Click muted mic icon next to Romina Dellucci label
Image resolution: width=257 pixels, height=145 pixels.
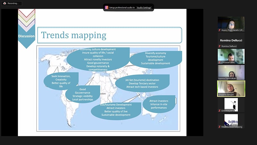click(x=219, y=46)
